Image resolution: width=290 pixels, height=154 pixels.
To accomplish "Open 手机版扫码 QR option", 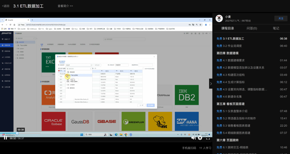I will click(189, 148).
